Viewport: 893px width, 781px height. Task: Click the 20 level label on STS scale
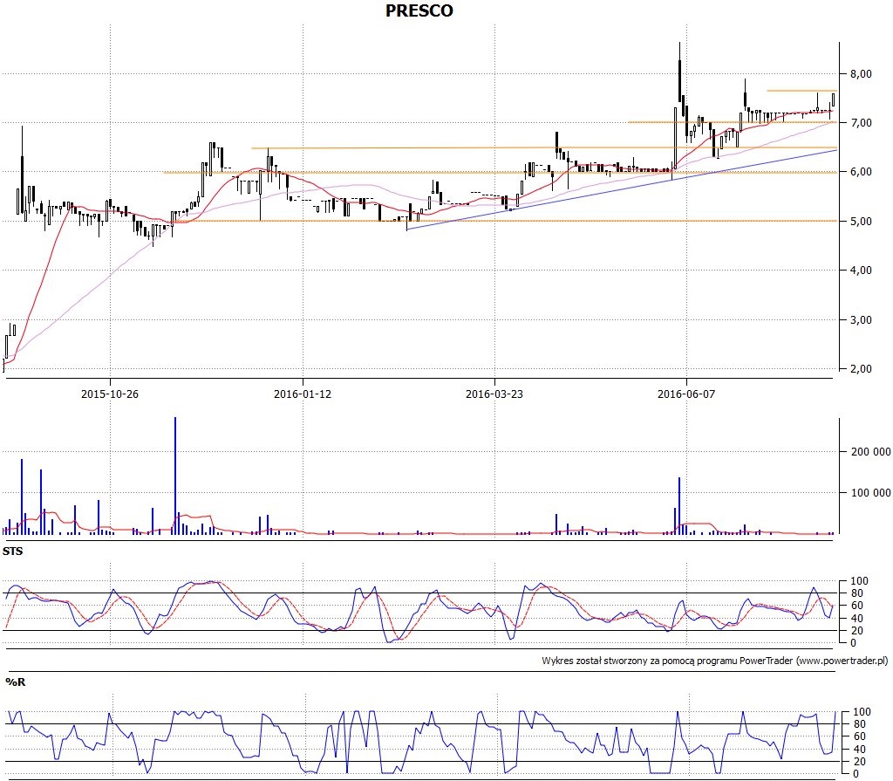[856, 631]
